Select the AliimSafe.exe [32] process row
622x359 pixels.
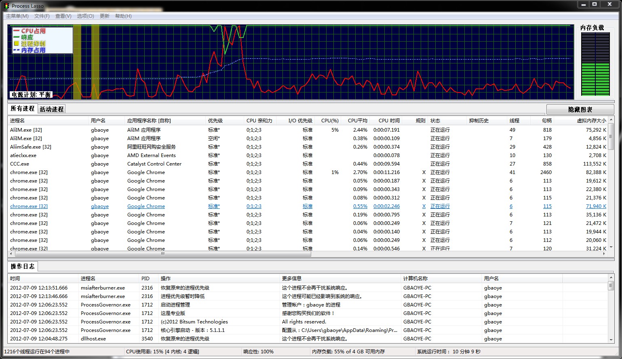(30, 147)
